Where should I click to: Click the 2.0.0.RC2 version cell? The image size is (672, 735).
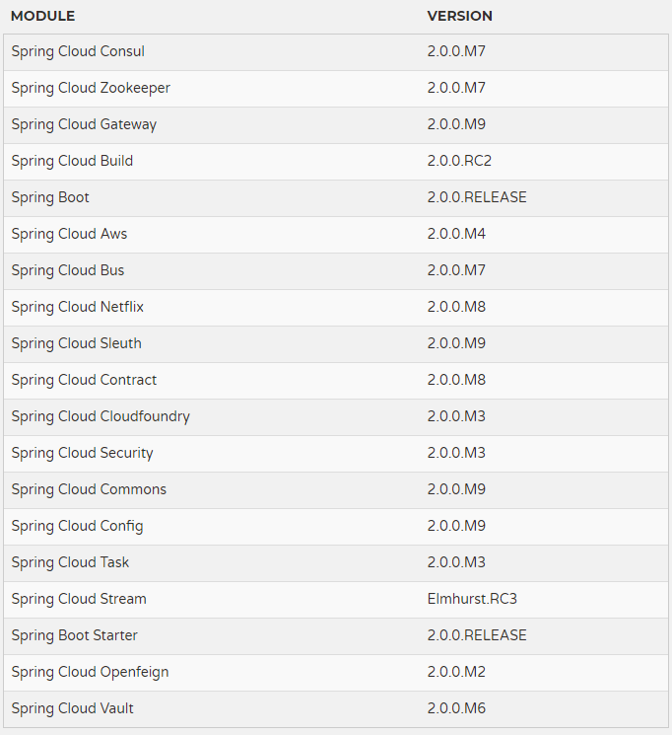(459, 161)
